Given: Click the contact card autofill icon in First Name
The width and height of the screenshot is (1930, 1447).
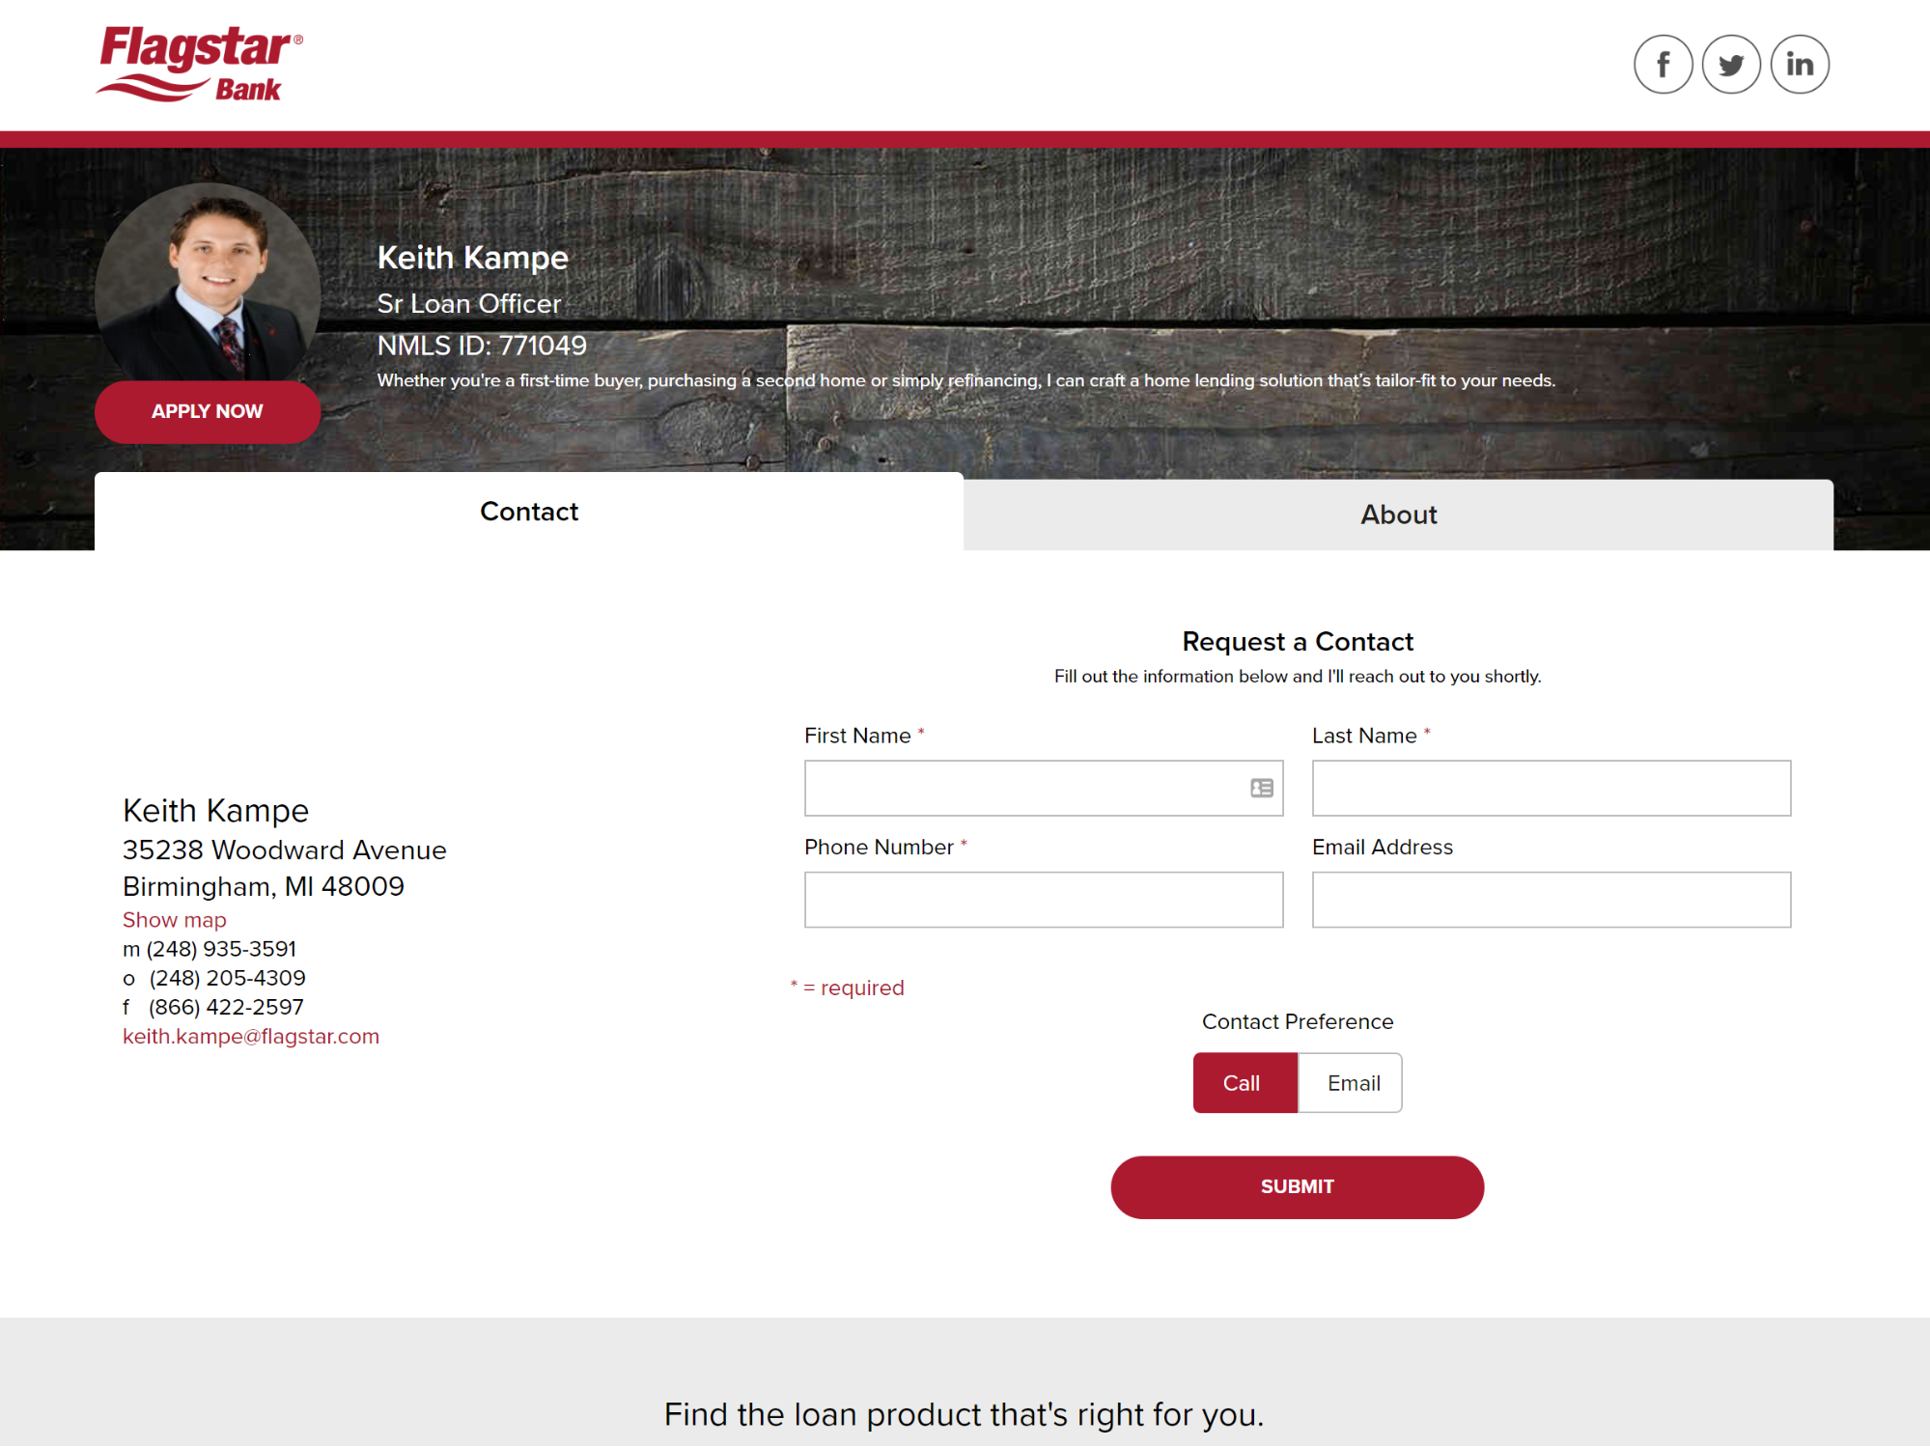Looking at the screenshot, I should [x=1262, y=788].
